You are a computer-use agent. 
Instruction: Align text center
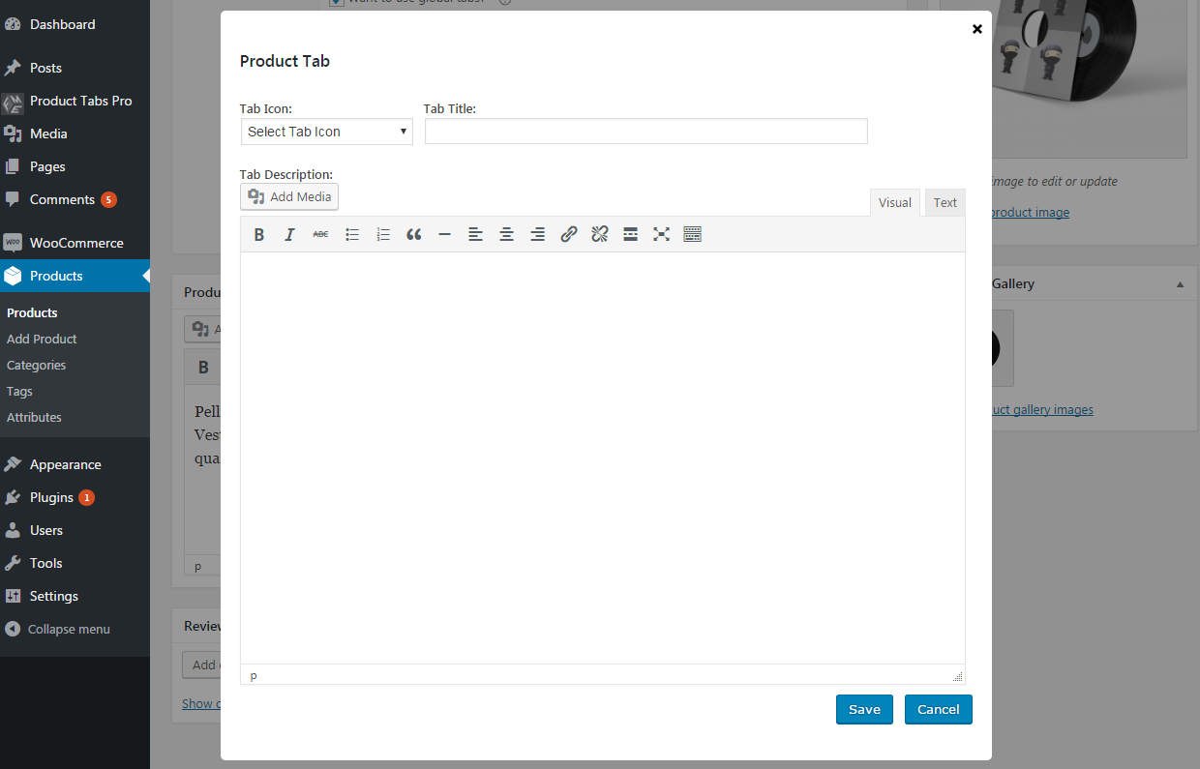pyautogui.click(x=506, y=234)
